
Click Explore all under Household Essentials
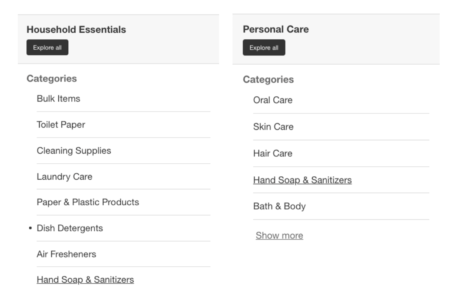(47, 47)
